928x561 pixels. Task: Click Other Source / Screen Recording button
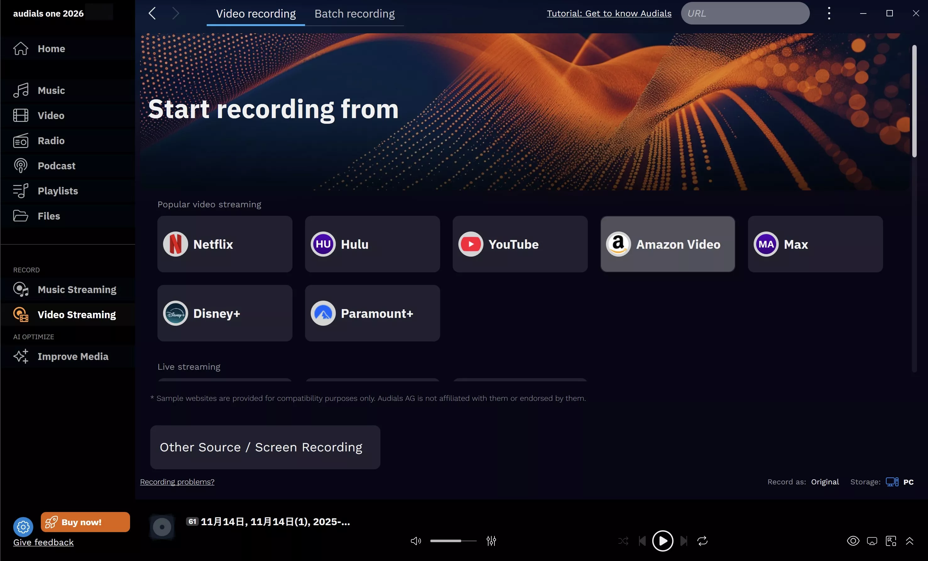point(265,447)
